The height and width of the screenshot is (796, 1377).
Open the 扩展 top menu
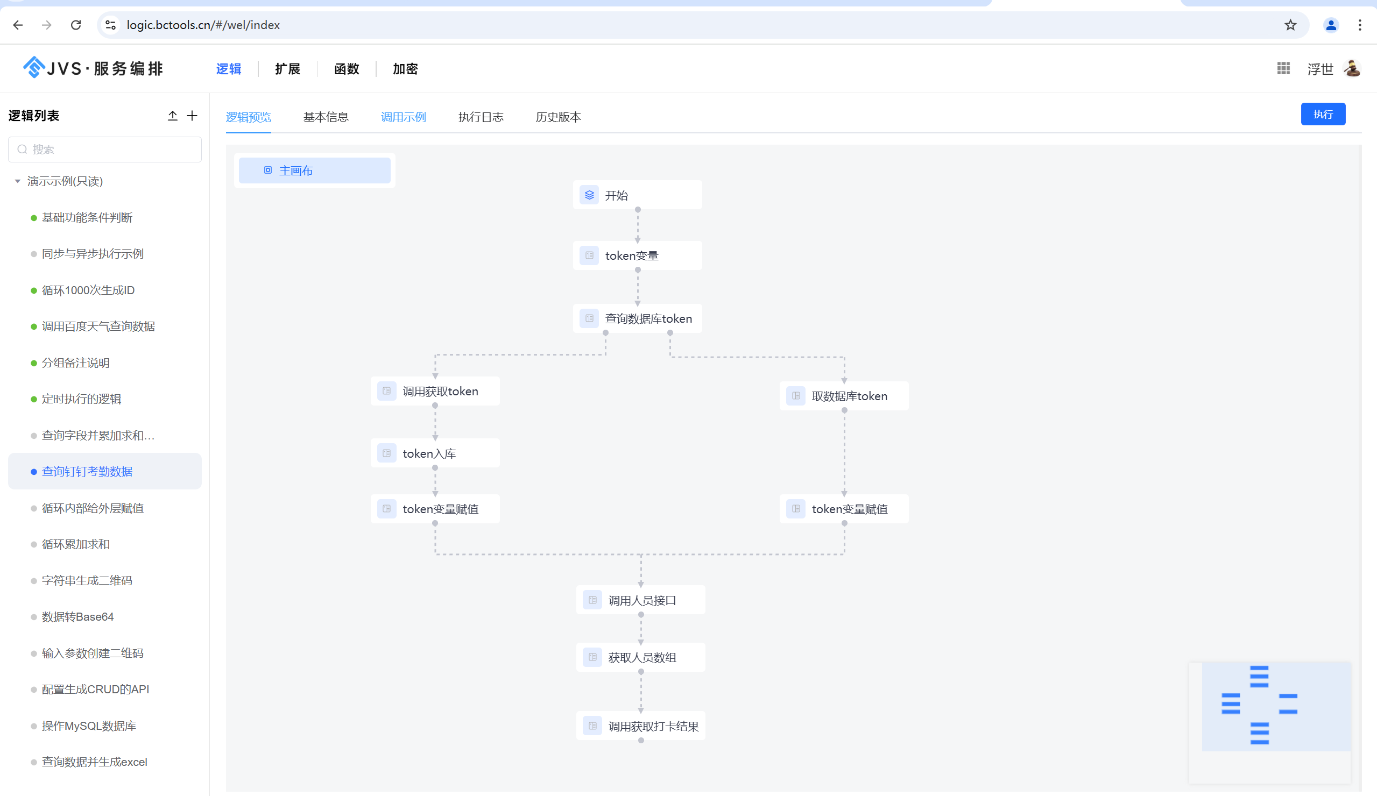[x=287, y=69]
